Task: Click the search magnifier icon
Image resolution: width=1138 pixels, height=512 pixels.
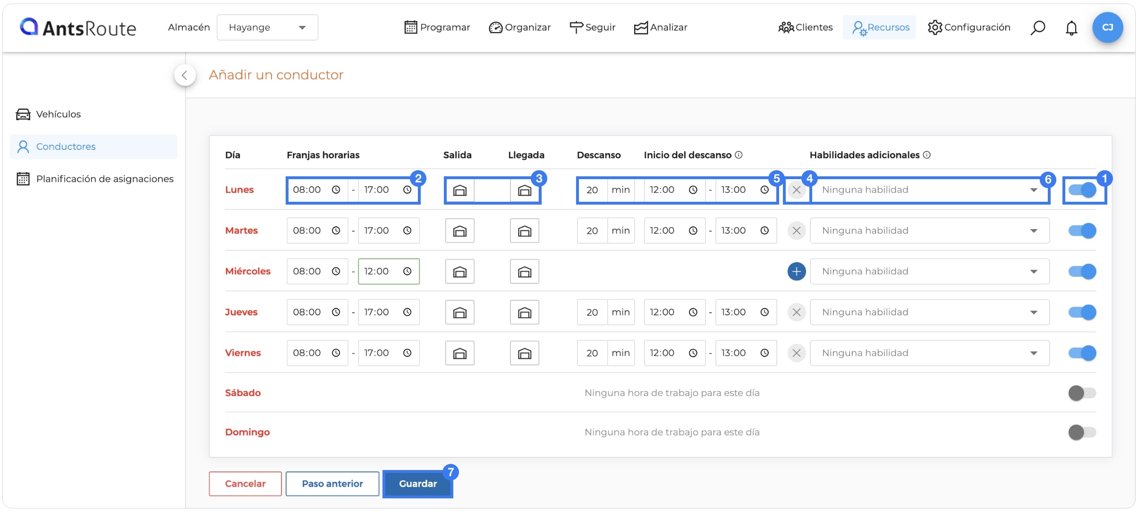Action: coord(1037,28)
